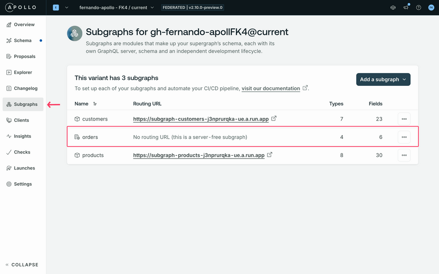Click the customers subgraph name

[x=95, y=119]
